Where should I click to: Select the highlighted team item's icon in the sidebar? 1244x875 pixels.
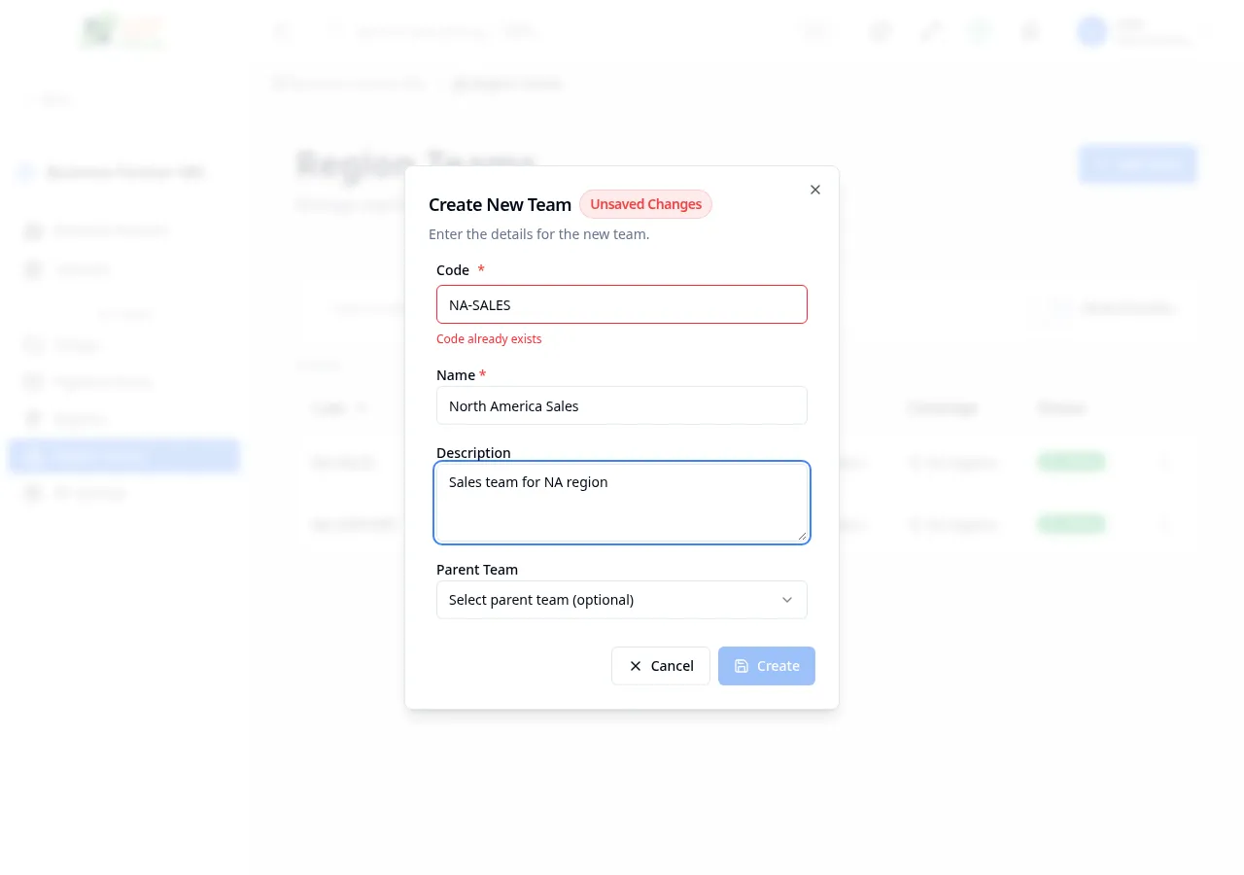(x=33, y=455)
